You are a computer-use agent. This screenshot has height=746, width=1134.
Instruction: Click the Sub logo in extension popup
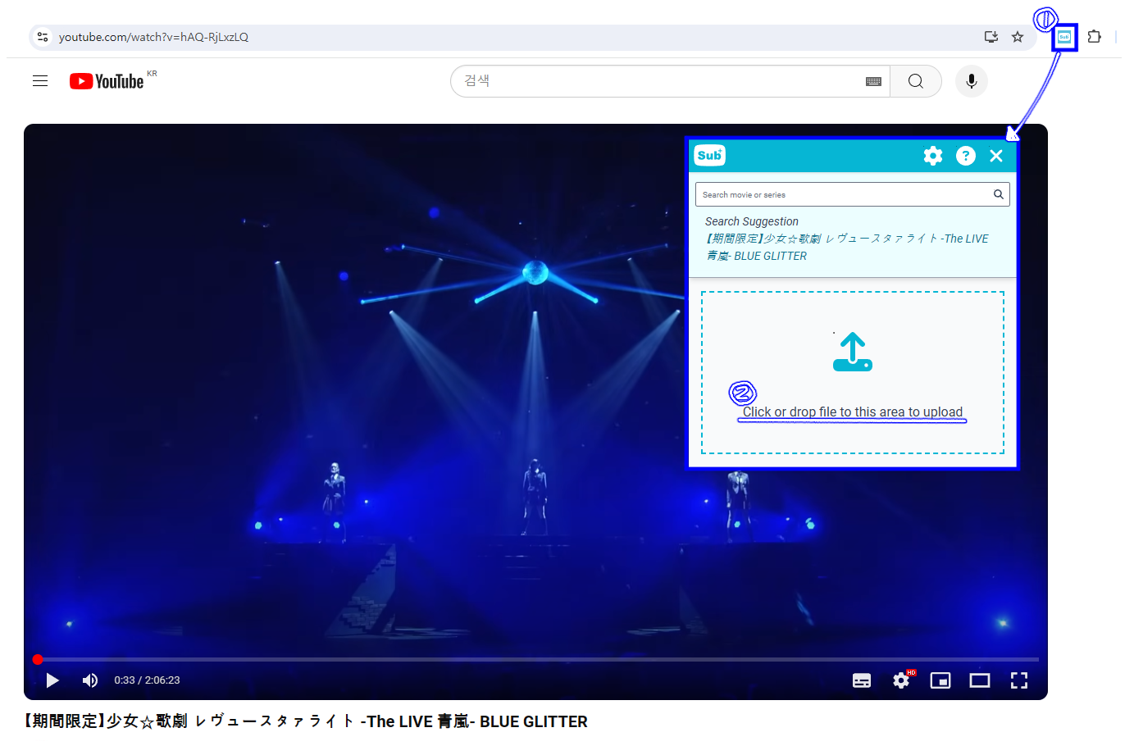(x=710, y=156)
